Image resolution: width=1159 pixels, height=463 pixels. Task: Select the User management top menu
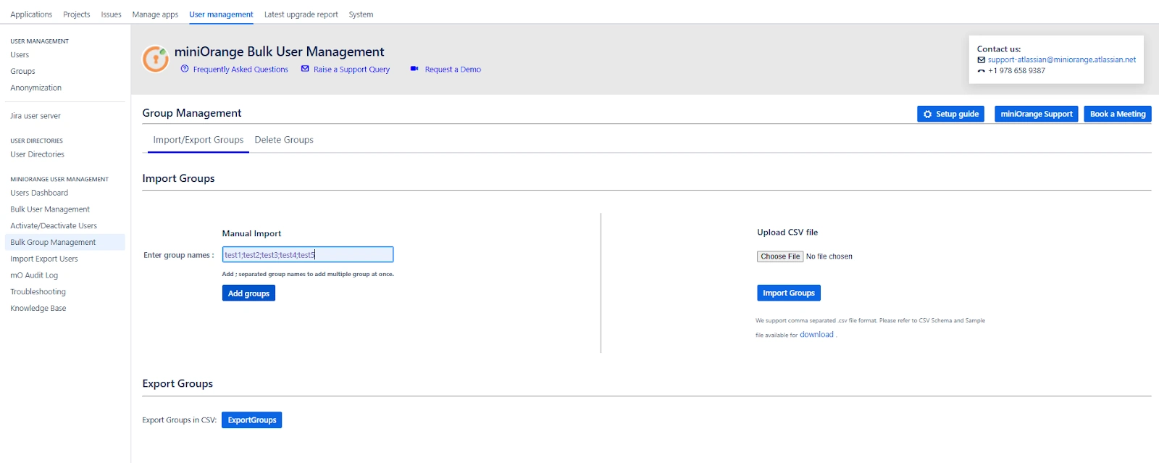221,14
